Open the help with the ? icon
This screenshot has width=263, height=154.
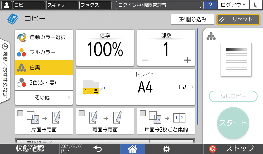pyautogui.click(x=210, y=5)
